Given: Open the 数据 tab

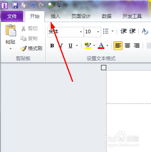Looking at the screenshot, I should (107, 16).
